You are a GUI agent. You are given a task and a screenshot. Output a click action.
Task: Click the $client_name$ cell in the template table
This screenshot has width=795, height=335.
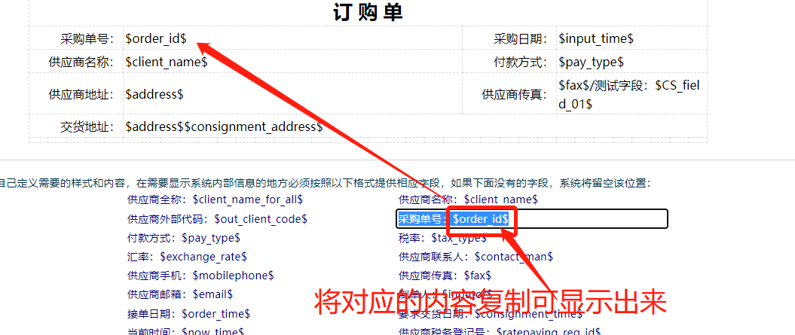click(x=167, y=62)
